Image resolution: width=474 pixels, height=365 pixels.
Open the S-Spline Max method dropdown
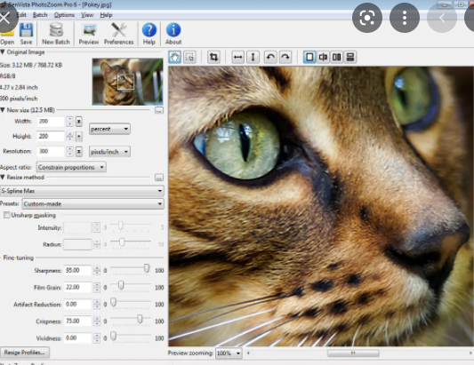(82, 191)
